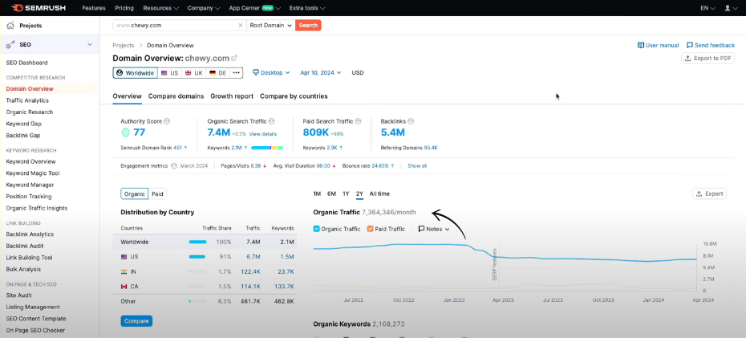Open Resources dropdown menu
Viewport: 746px width, 338px height.
point(160,8)
